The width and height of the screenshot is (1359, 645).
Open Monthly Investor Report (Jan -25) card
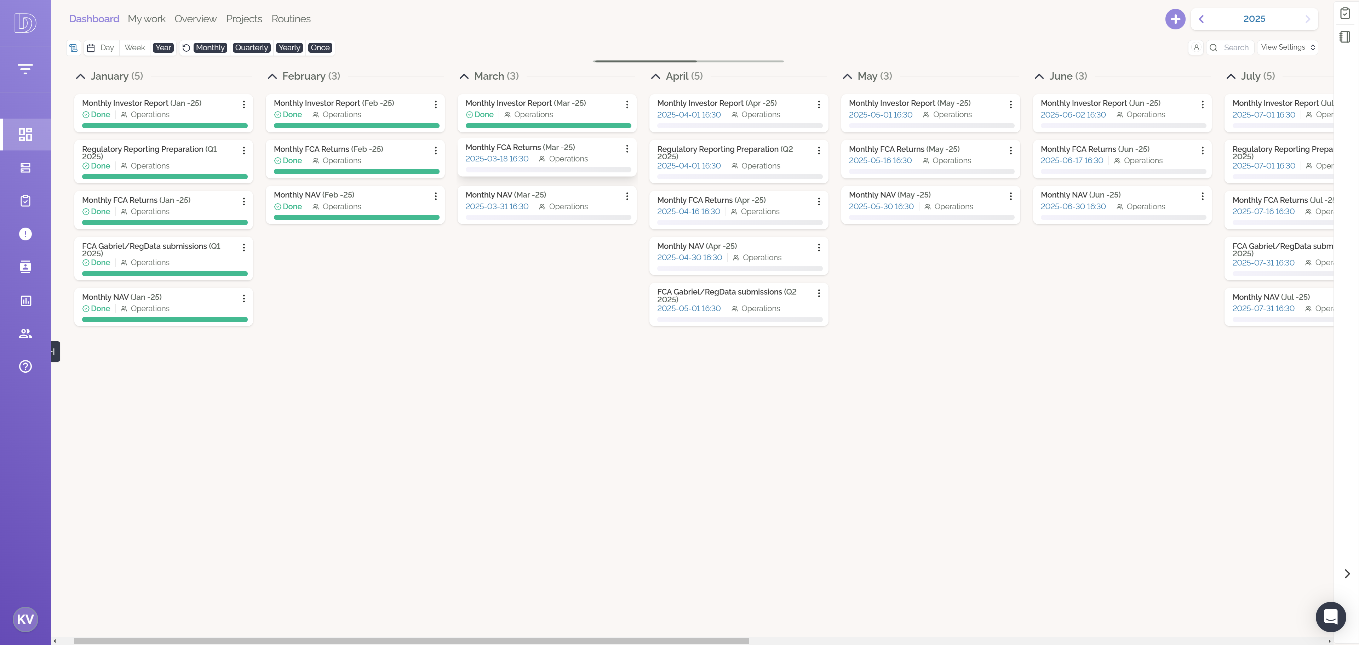164,113
